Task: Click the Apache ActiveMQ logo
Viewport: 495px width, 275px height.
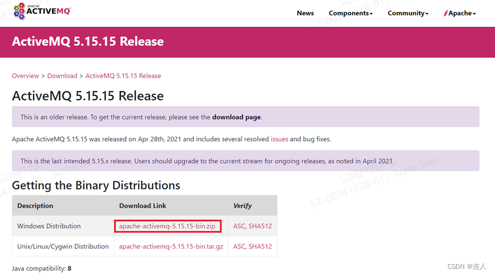Action: tap(42, 11)
